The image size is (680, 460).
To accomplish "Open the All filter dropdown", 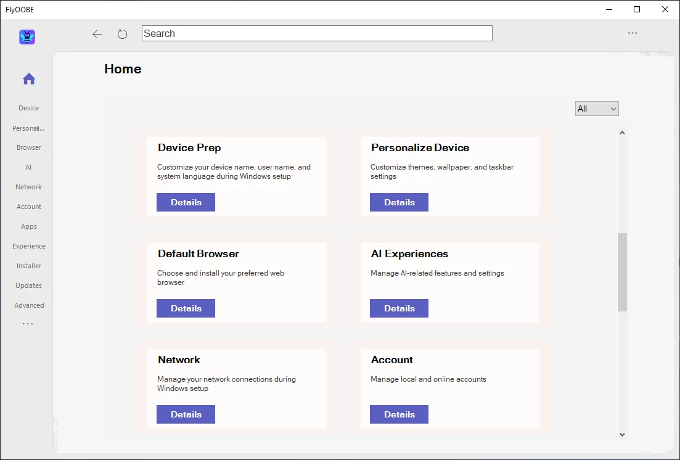I will [x=597, y=109].
